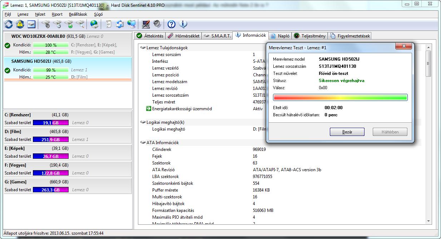Image resolution: width=441 pixels, height=239 pixels.
Task: Select the WDC WD10EZRX-00A8LB0 disk entry
Action: click(x=67, y=44)
